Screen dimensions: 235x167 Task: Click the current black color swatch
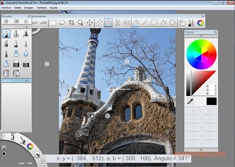211,101
